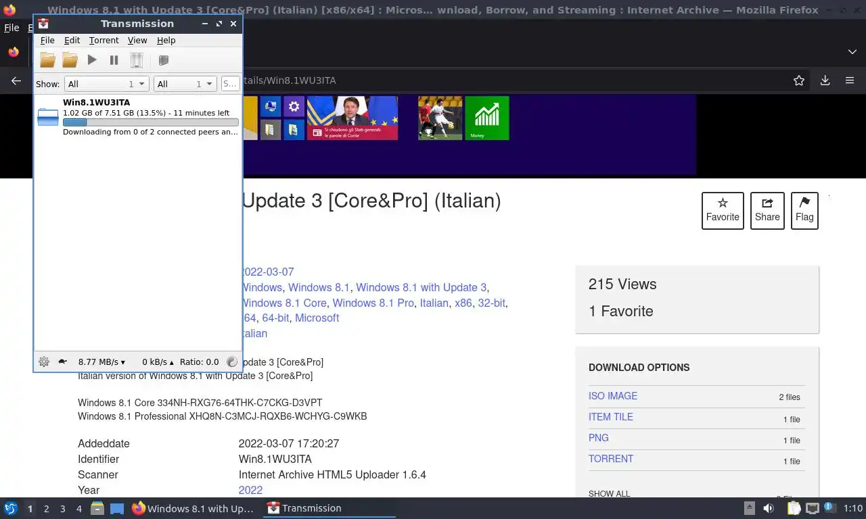Open a torrent file in Transmission
Viewport: 866px width, 519px height.
coord(47,60)
